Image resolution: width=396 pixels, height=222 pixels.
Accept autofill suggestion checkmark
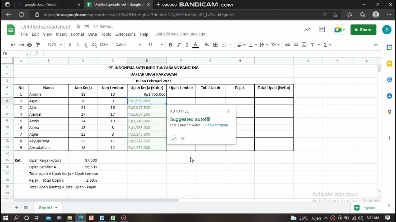(x=174, y=138)
